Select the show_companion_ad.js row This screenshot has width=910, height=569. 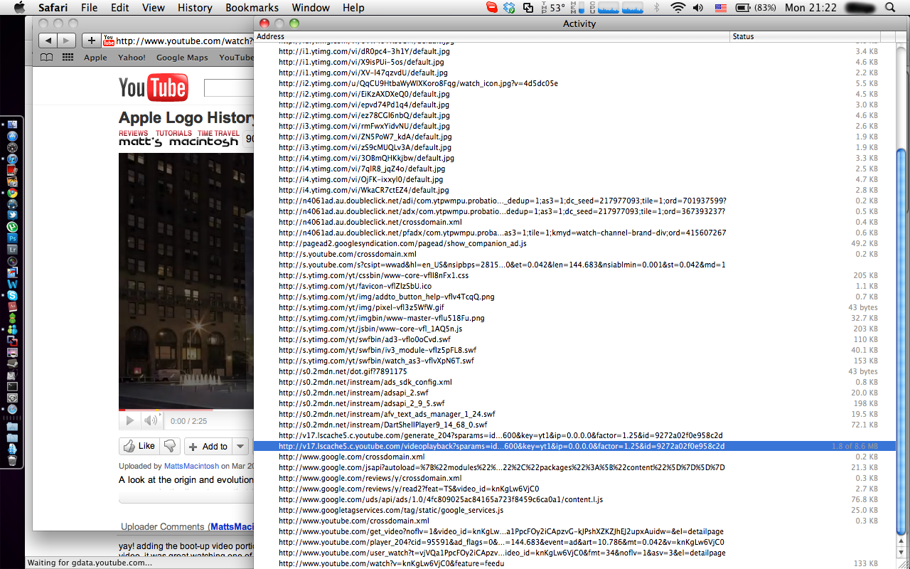coord(575,243)
